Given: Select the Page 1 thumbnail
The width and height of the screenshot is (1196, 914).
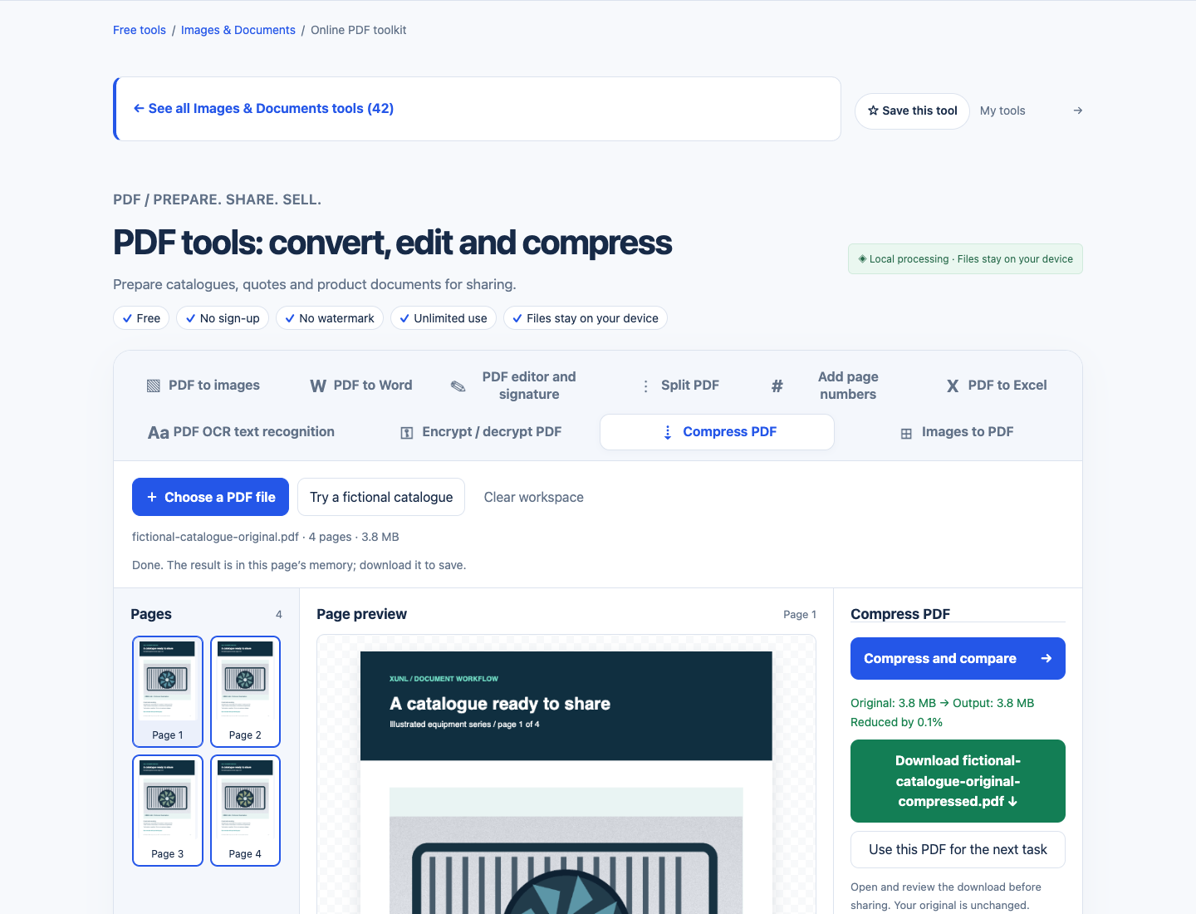Looking at the screenshot, I should 168,692.
